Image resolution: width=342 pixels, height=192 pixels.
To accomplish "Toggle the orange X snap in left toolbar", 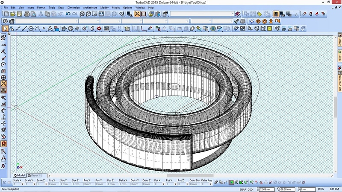I will [3, 84].
